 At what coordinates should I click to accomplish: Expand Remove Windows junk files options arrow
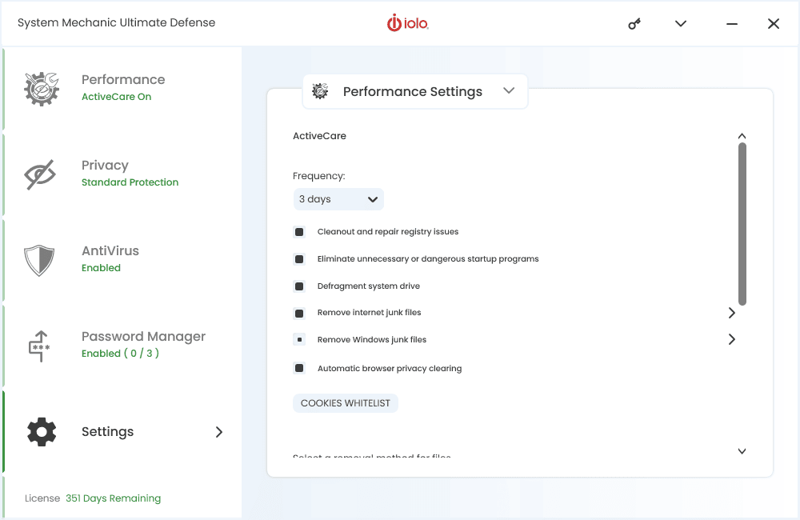tap(732, 339)
